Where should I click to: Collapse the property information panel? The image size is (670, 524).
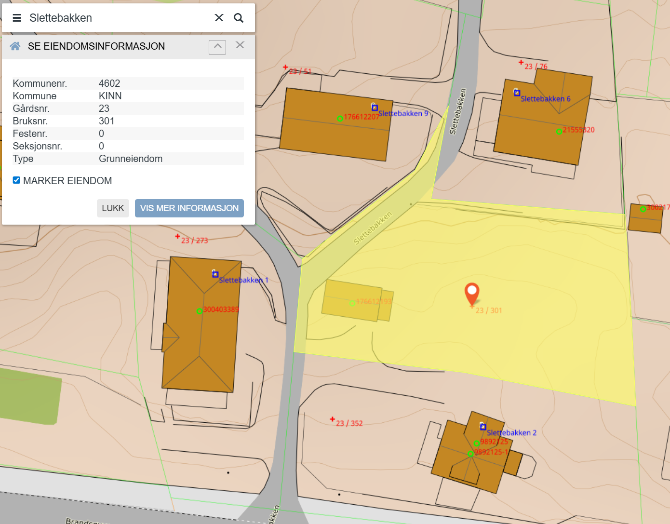point(217,47)
